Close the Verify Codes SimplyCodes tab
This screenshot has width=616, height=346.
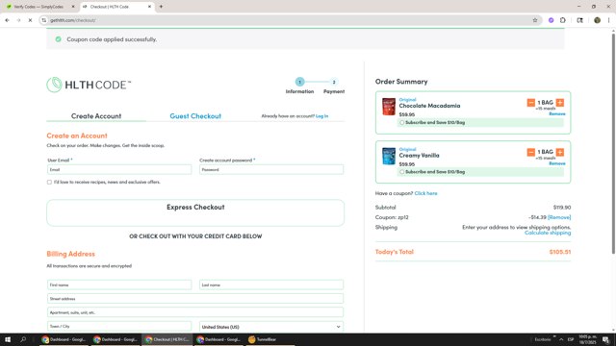73,7
